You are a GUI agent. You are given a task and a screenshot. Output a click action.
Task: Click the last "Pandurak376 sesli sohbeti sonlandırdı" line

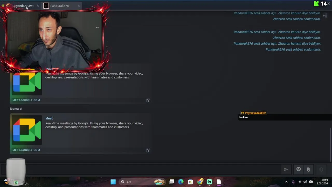point(293,49)
